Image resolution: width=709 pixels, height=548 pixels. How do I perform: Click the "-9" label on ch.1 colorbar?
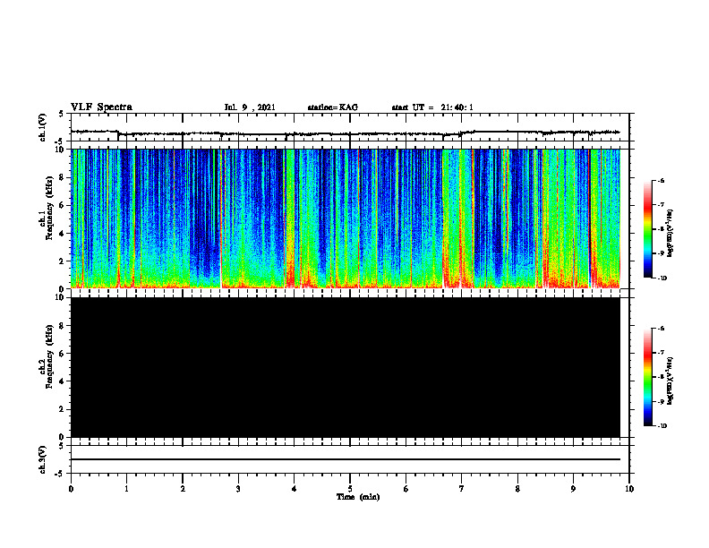point(661,253)
